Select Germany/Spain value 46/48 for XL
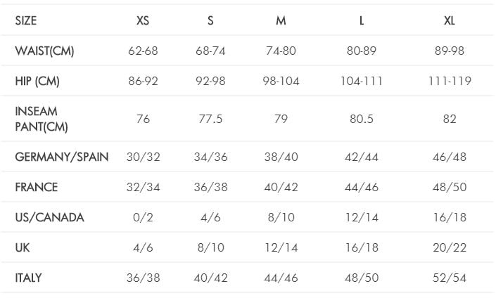Screen dimensions: 496x298 tap(449, 157)
